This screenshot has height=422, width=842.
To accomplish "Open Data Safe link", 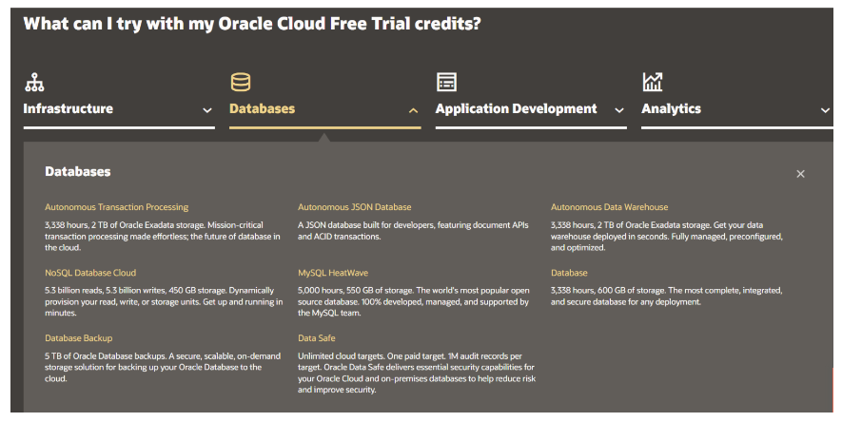I will [x=316, y=337].
